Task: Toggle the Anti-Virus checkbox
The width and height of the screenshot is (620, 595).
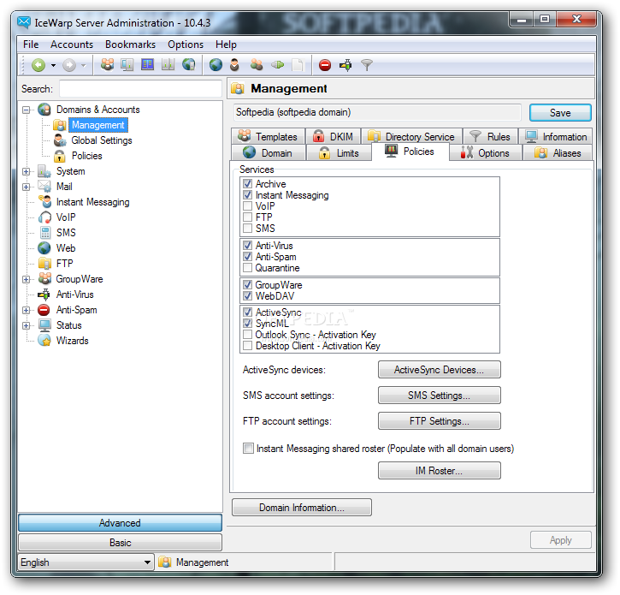Action: pos(247,246)
